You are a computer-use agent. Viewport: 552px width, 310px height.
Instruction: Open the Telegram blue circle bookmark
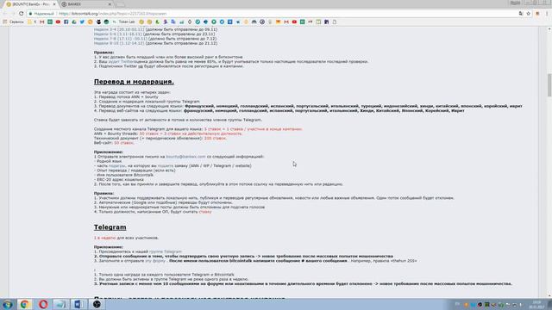click(x=222, y=22)
